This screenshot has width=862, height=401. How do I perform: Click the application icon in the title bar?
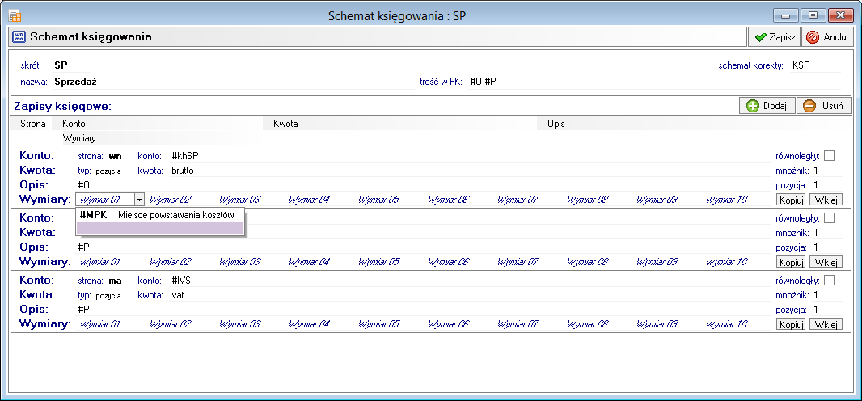click(15, 15)
